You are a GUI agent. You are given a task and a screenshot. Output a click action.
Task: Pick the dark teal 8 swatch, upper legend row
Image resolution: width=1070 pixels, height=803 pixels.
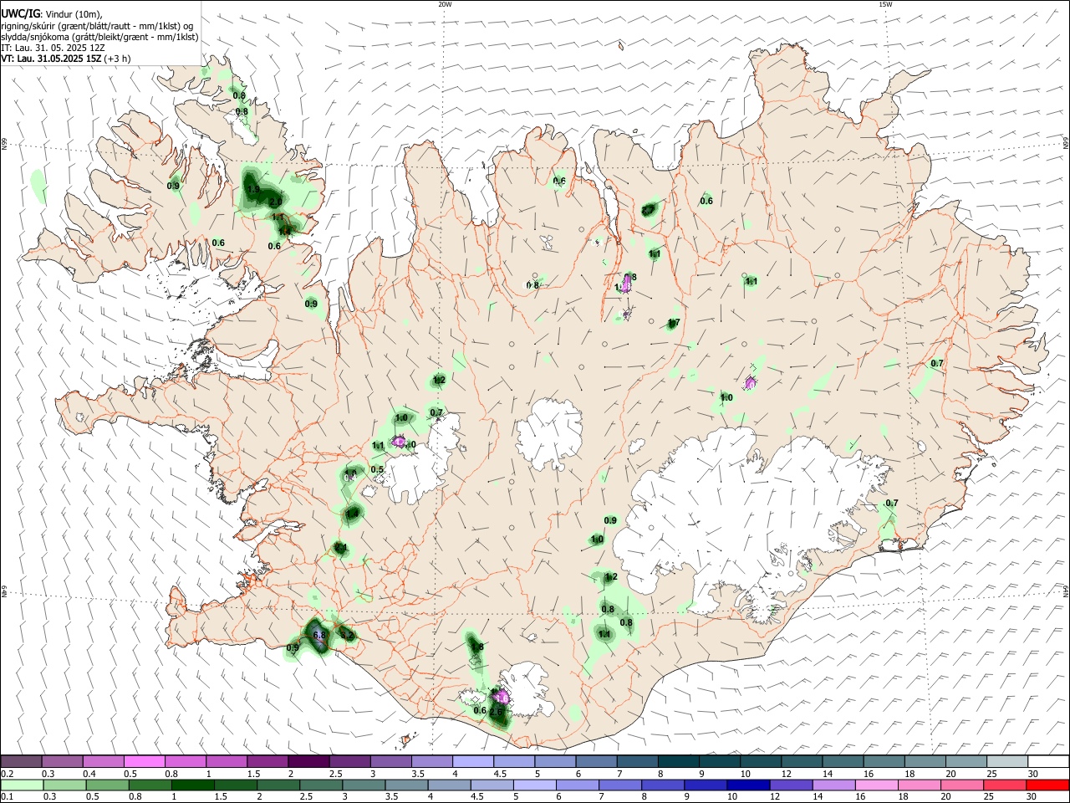[x=678, y=762]
